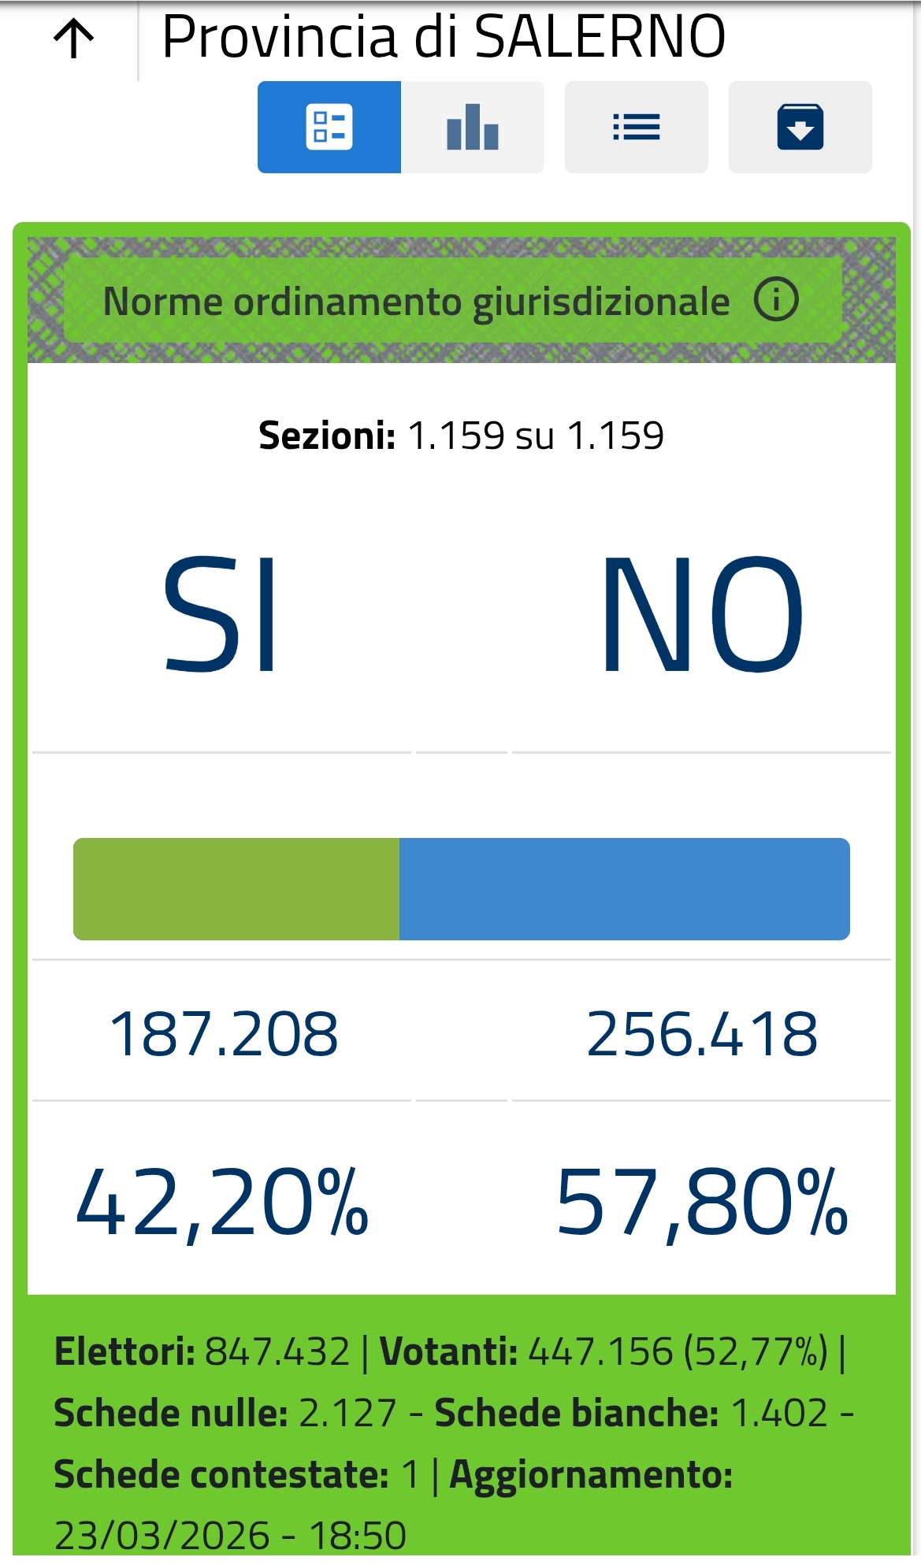Click the blue NO bar segment
The height and width of the screenshot is (1568, 921).
(624, 889)
